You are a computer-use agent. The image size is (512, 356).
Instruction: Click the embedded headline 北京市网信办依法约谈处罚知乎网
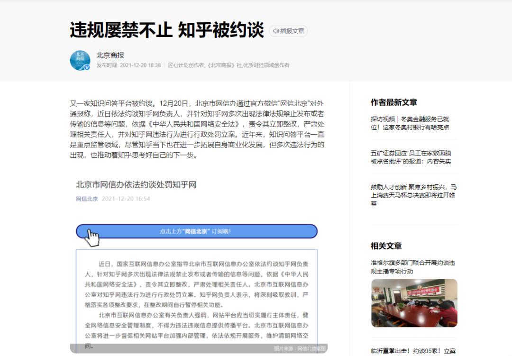[136, 185]
